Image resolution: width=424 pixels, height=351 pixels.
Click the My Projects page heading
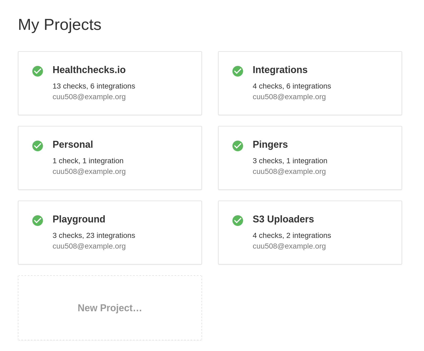click(60, 24)
